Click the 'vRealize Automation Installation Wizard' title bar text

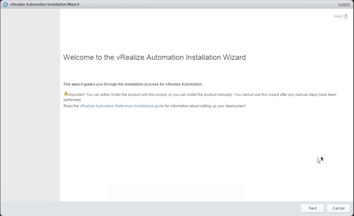[x=45, y=4]
